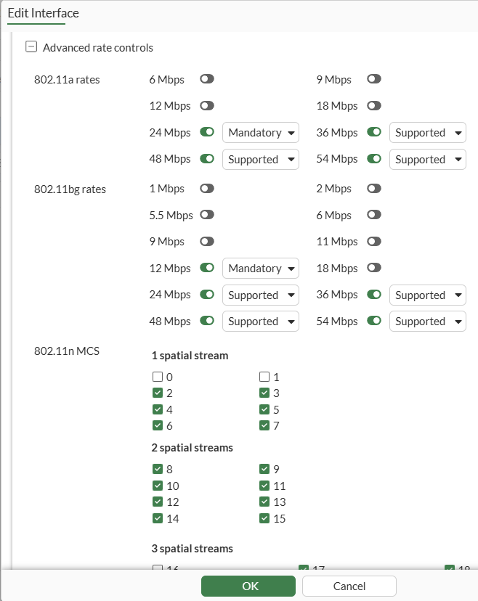
Task: Click the Cancel button
Action: click(x=349, y=586)
